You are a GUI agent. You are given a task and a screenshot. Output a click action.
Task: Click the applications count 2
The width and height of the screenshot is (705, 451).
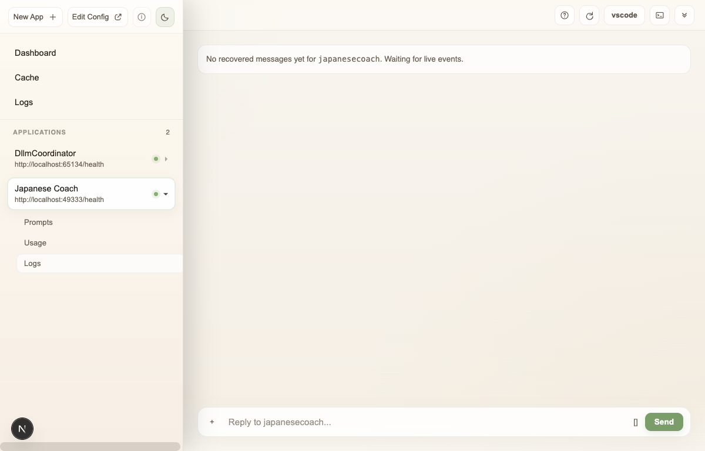[167, 132]
